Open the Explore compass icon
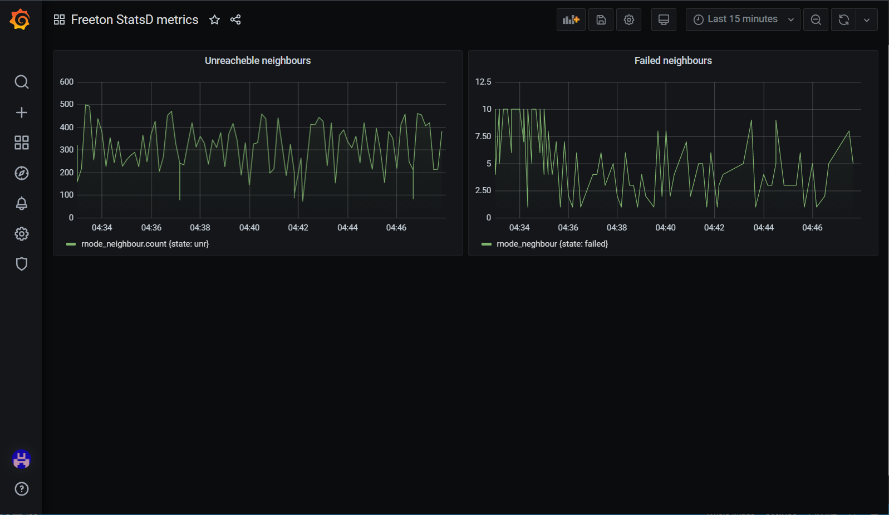This screenshot has width=889, height=515. [x=21, y=173]
